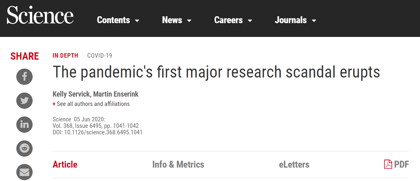Click the COVID-19 topic link
Image resolution: width=420 pixels, height=181 pixels.
tap(99, 56)
